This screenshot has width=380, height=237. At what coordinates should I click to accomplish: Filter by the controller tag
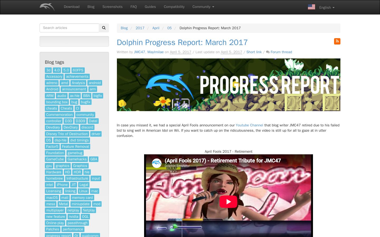click(54, 121)
